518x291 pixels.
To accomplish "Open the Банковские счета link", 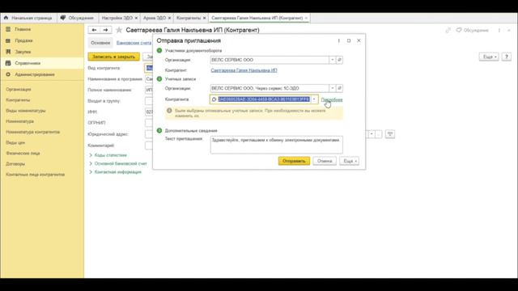I will (x=134, y=43).
